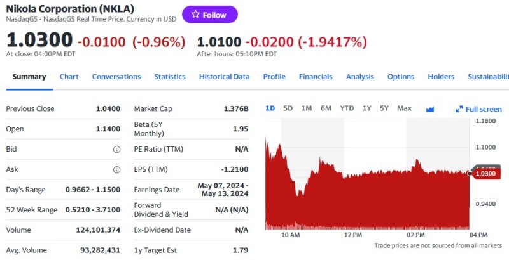Click the Ask info icon
This screenshot has width=509, height=260.
point(116,170)
